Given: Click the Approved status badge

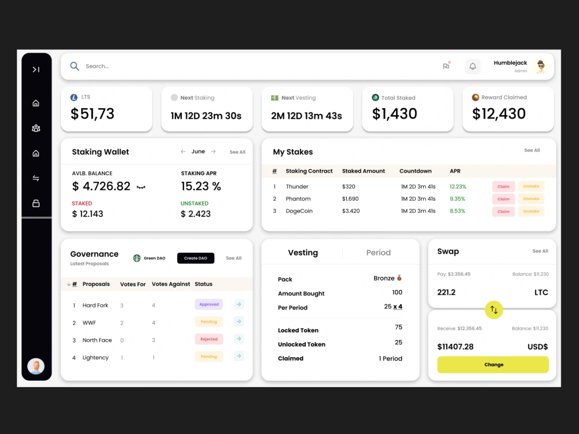Looking at the screenshot, I should (x=209, y=304).
